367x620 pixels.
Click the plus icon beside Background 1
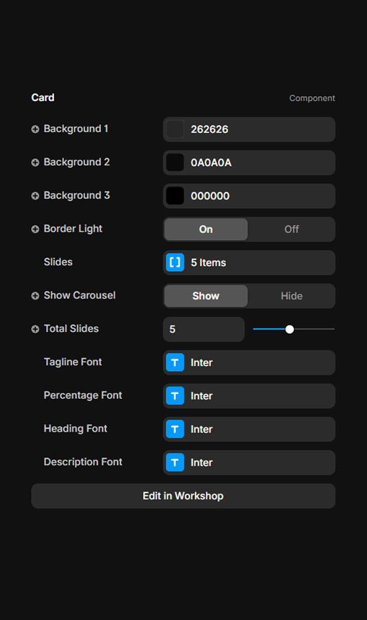pyautogui.click(x=35, y=130)
